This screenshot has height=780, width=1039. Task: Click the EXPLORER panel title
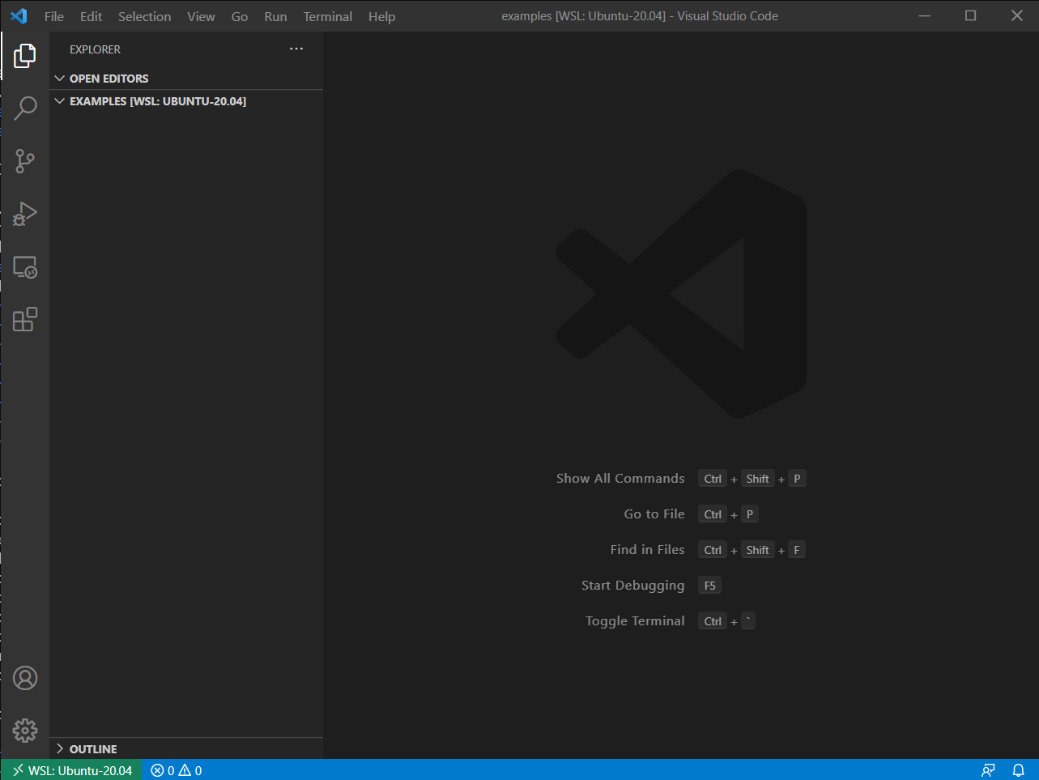[95, 49]
